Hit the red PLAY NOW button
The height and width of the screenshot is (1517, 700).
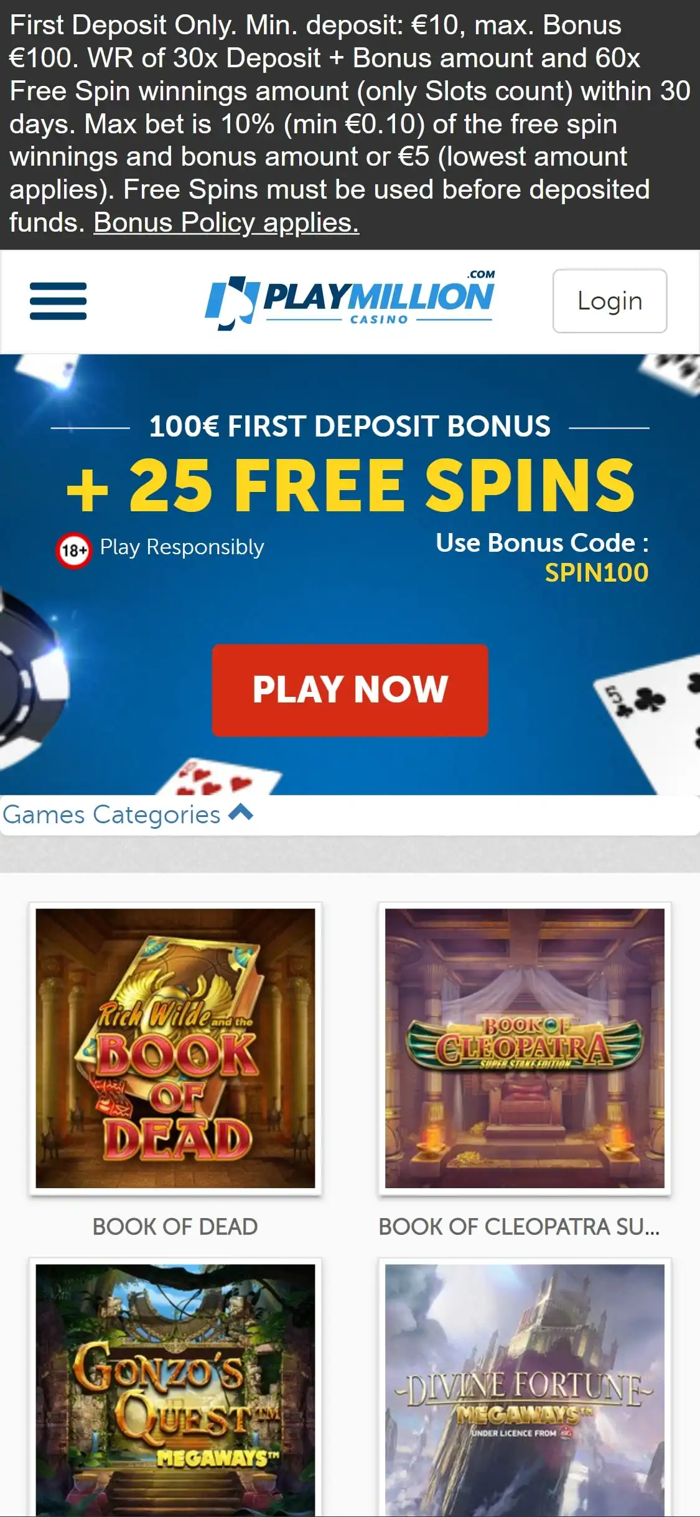pos(350,690)
